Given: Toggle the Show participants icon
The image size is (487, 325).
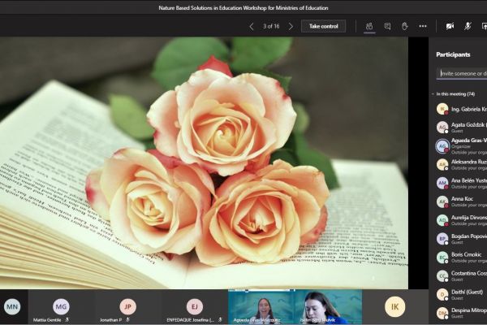Looking at the screenshot, I should point(369,27).
